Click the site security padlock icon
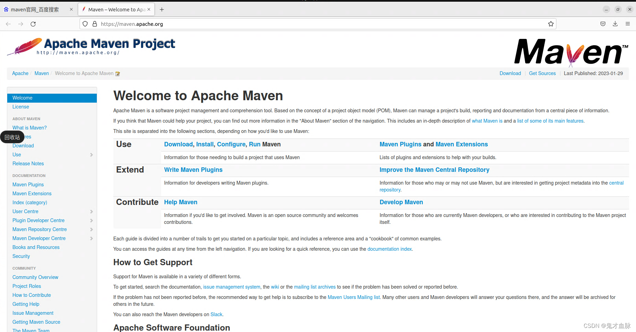The width and height of the screenshot is (636, 332). (x=95, y=24)
